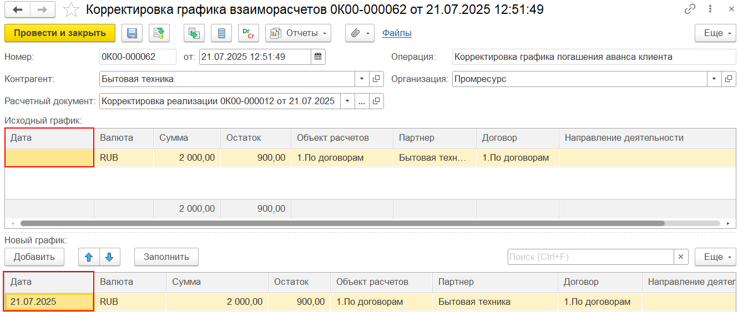Open the paperclip attachments dropdown
The image size is (738, 312).
[360, 33]
